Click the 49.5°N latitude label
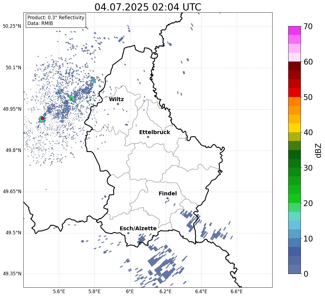325x297 pixels. [13, 233]
